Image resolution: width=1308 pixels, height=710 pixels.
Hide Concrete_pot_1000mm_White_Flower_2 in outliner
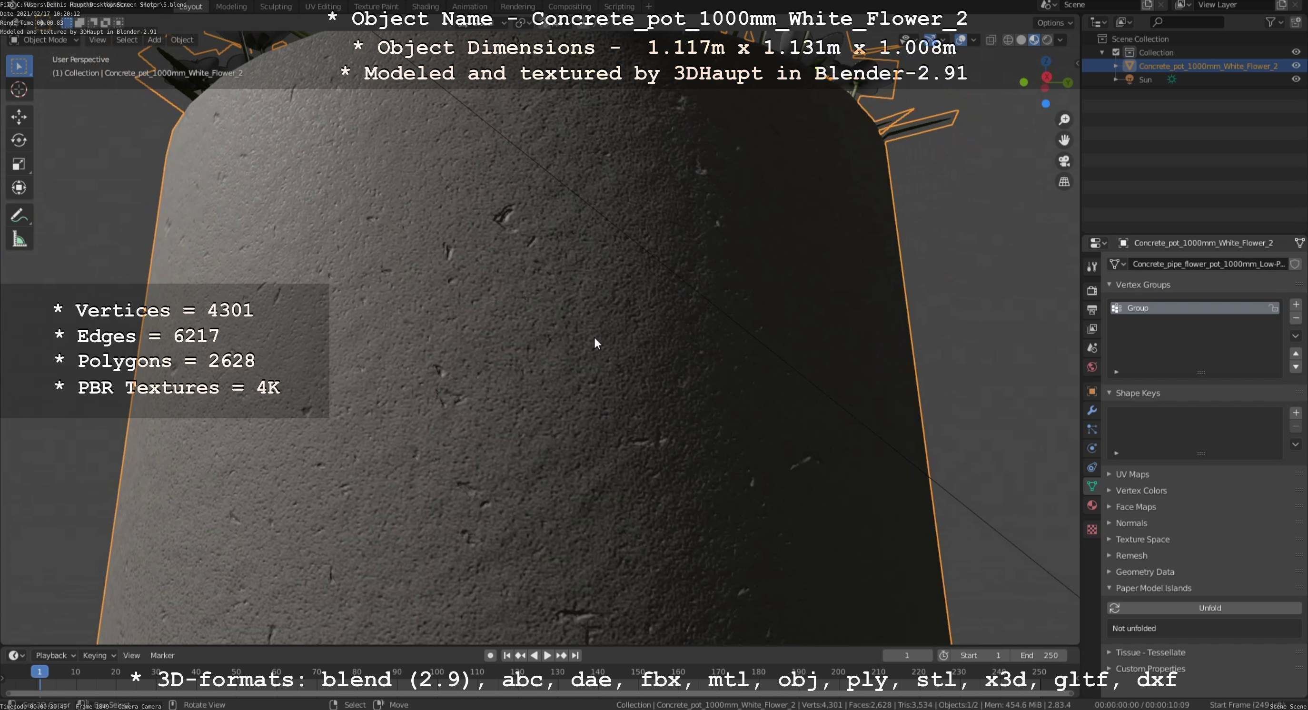pyautogui.click(x=1295, y=66)
